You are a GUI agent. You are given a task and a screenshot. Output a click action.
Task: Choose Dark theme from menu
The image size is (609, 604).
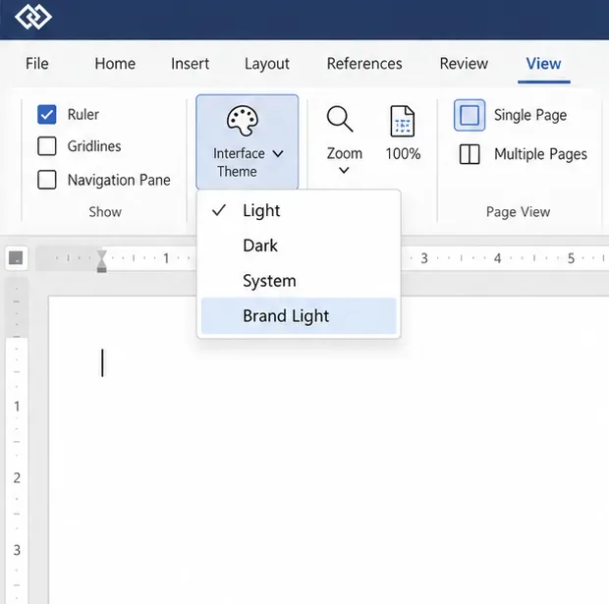[299, 246]
